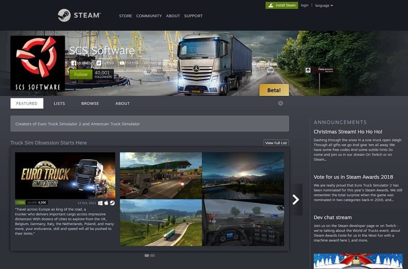
Task: Click the View Full List button
Action: click(x=276, y=143)
